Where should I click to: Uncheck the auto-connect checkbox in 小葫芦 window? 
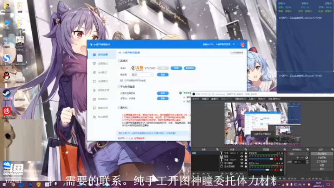121,81
